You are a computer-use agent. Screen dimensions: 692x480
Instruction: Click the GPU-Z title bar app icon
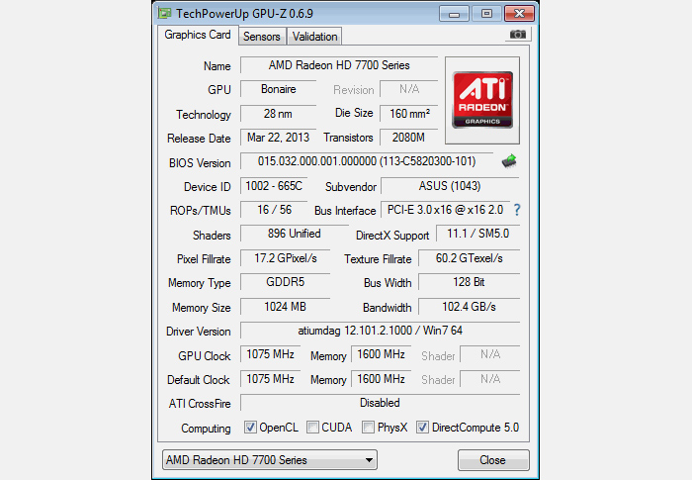point(164,13)
